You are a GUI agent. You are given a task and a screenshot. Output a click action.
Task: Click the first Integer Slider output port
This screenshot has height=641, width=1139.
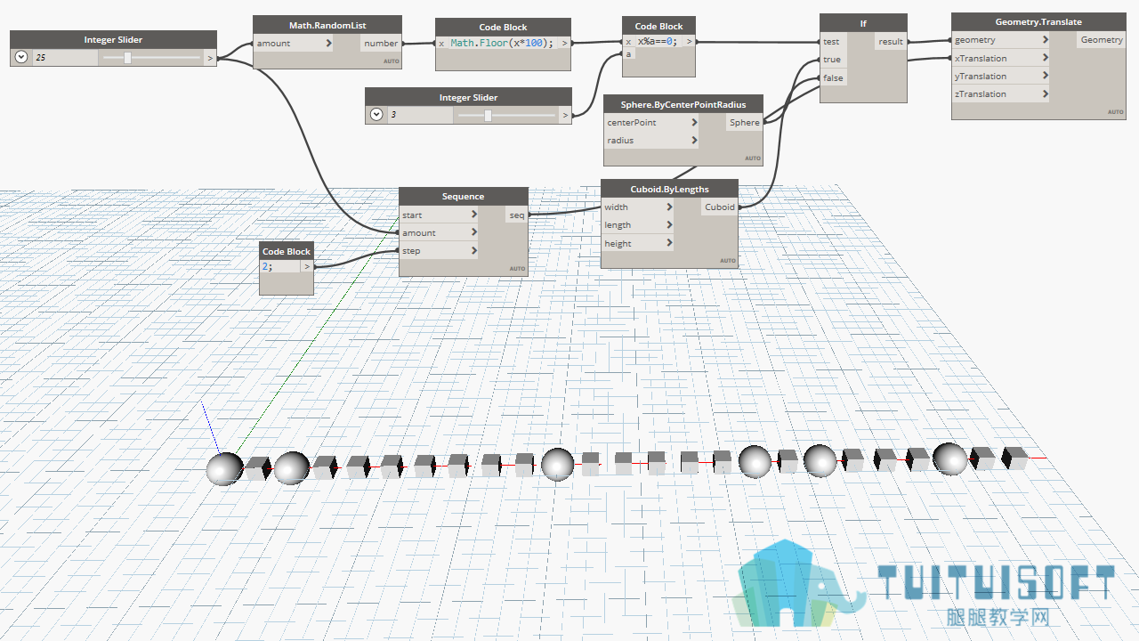click(210, 58)
